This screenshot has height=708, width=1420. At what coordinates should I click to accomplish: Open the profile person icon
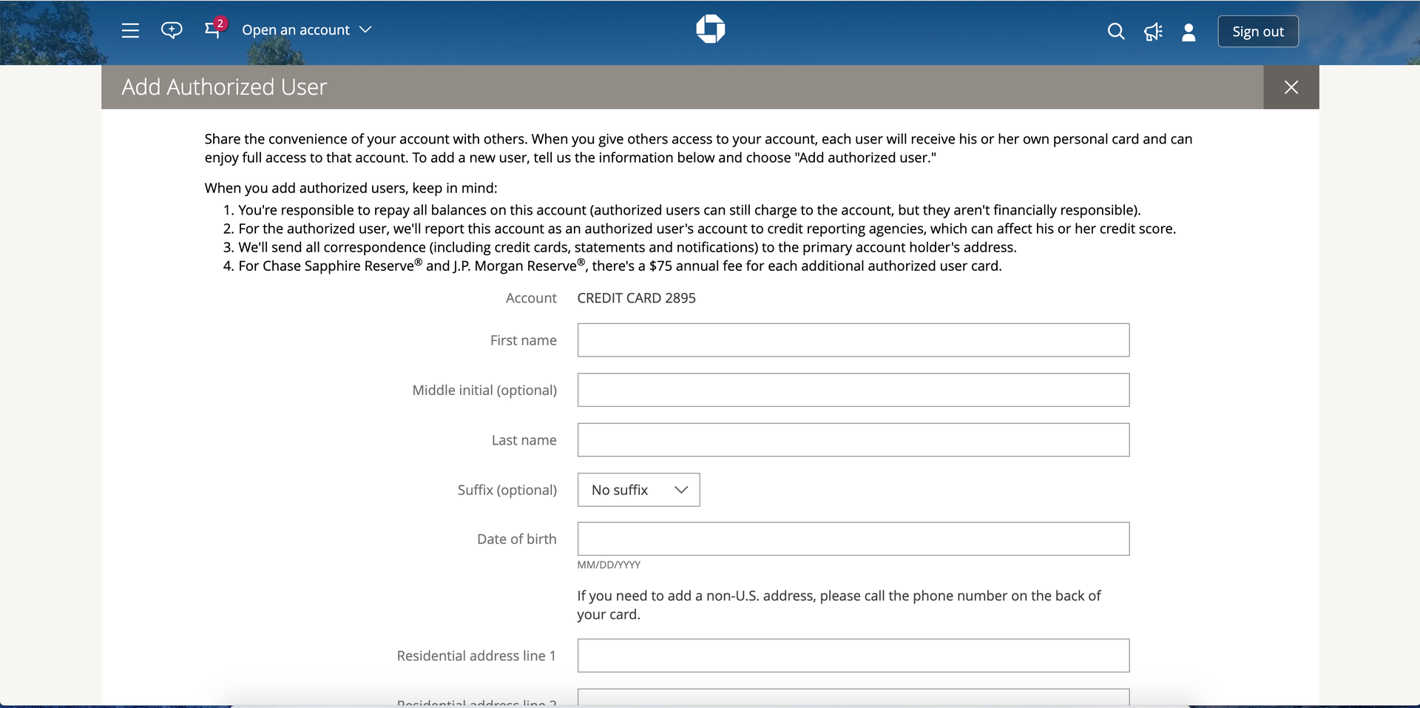pos(1188,32)
